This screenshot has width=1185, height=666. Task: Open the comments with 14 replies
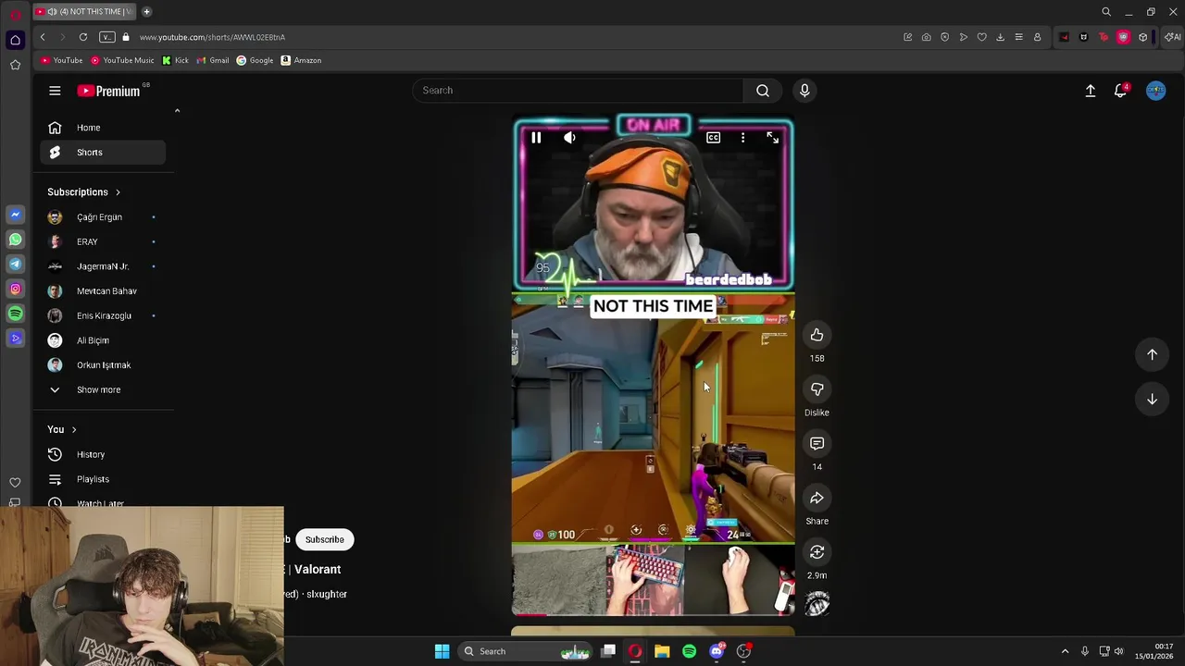[x=817, y=444]
